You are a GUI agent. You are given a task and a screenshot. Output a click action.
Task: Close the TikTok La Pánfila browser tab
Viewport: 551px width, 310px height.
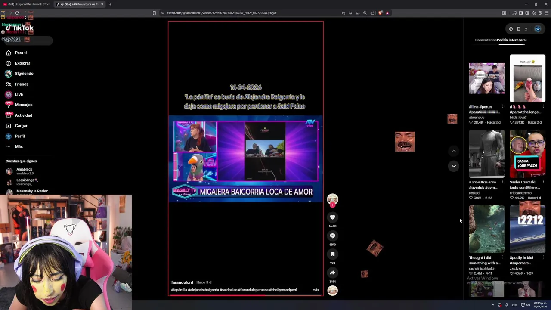102,4
